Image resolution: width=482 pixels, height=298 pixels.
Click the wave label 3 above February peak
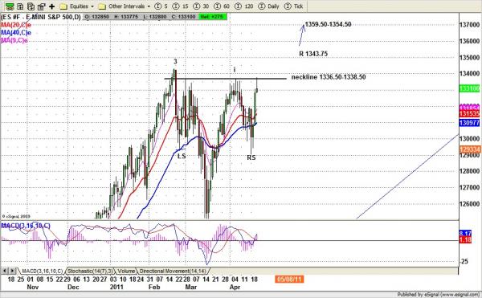[175, 62]
